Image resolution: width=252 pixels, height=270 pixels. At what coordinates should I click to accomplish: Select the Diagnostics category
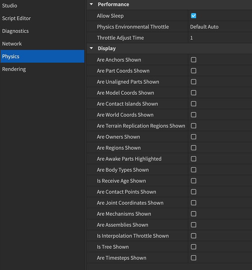point(16,31)
